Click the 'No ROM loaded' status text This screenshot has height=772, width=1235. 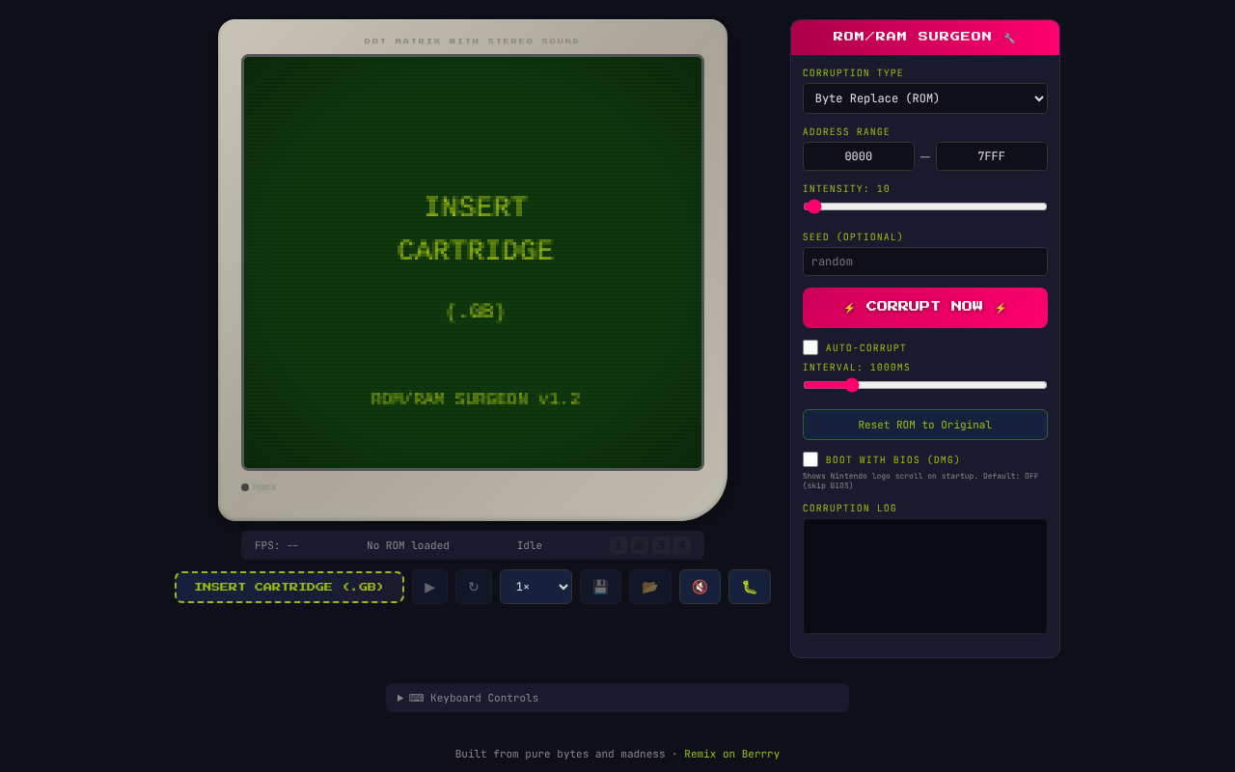(x=408, y=545)
